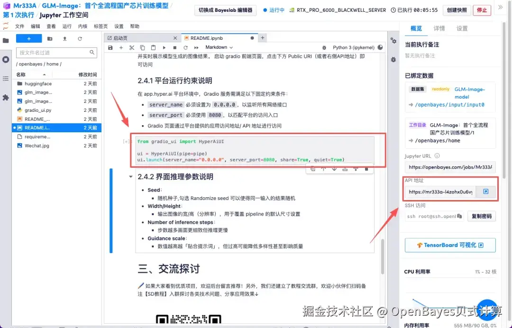Paste cell from clipboard icon
Image resolution: width=512 pixels, height=328 pixels.
pyautogui.click(x=153, y=48)
